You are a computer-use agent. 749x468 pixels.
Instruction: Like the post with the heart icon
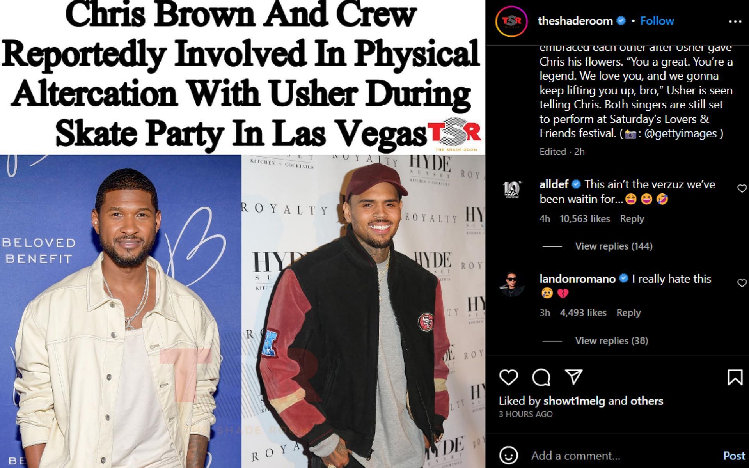pos(508,377)
